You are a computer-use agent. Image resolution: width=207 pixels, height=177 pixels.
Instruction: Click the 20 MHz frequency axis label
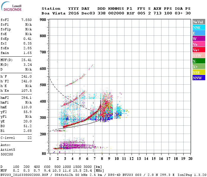point(190,159)
